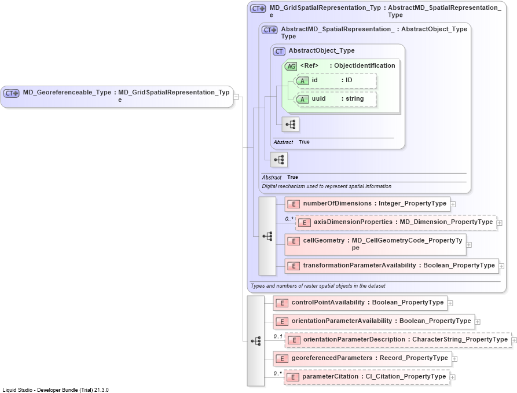Expand the parameterCitation element
This screenshot has height=393, width=517.
(453, 377)
